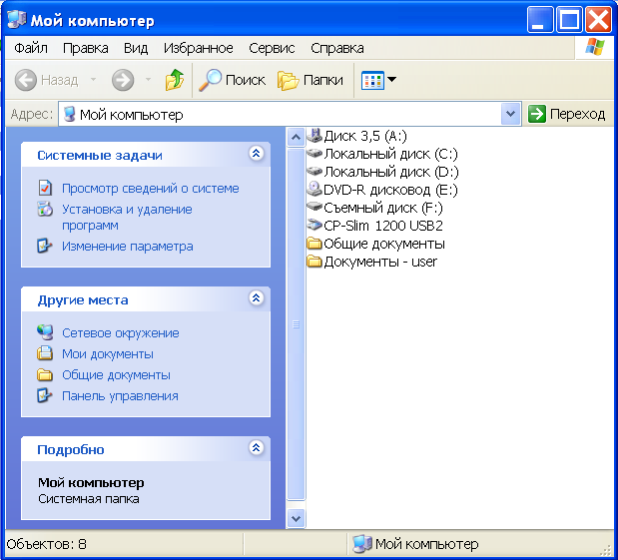
Task: Click the Поиск magnifier search icon
Action: pos(210,80)
